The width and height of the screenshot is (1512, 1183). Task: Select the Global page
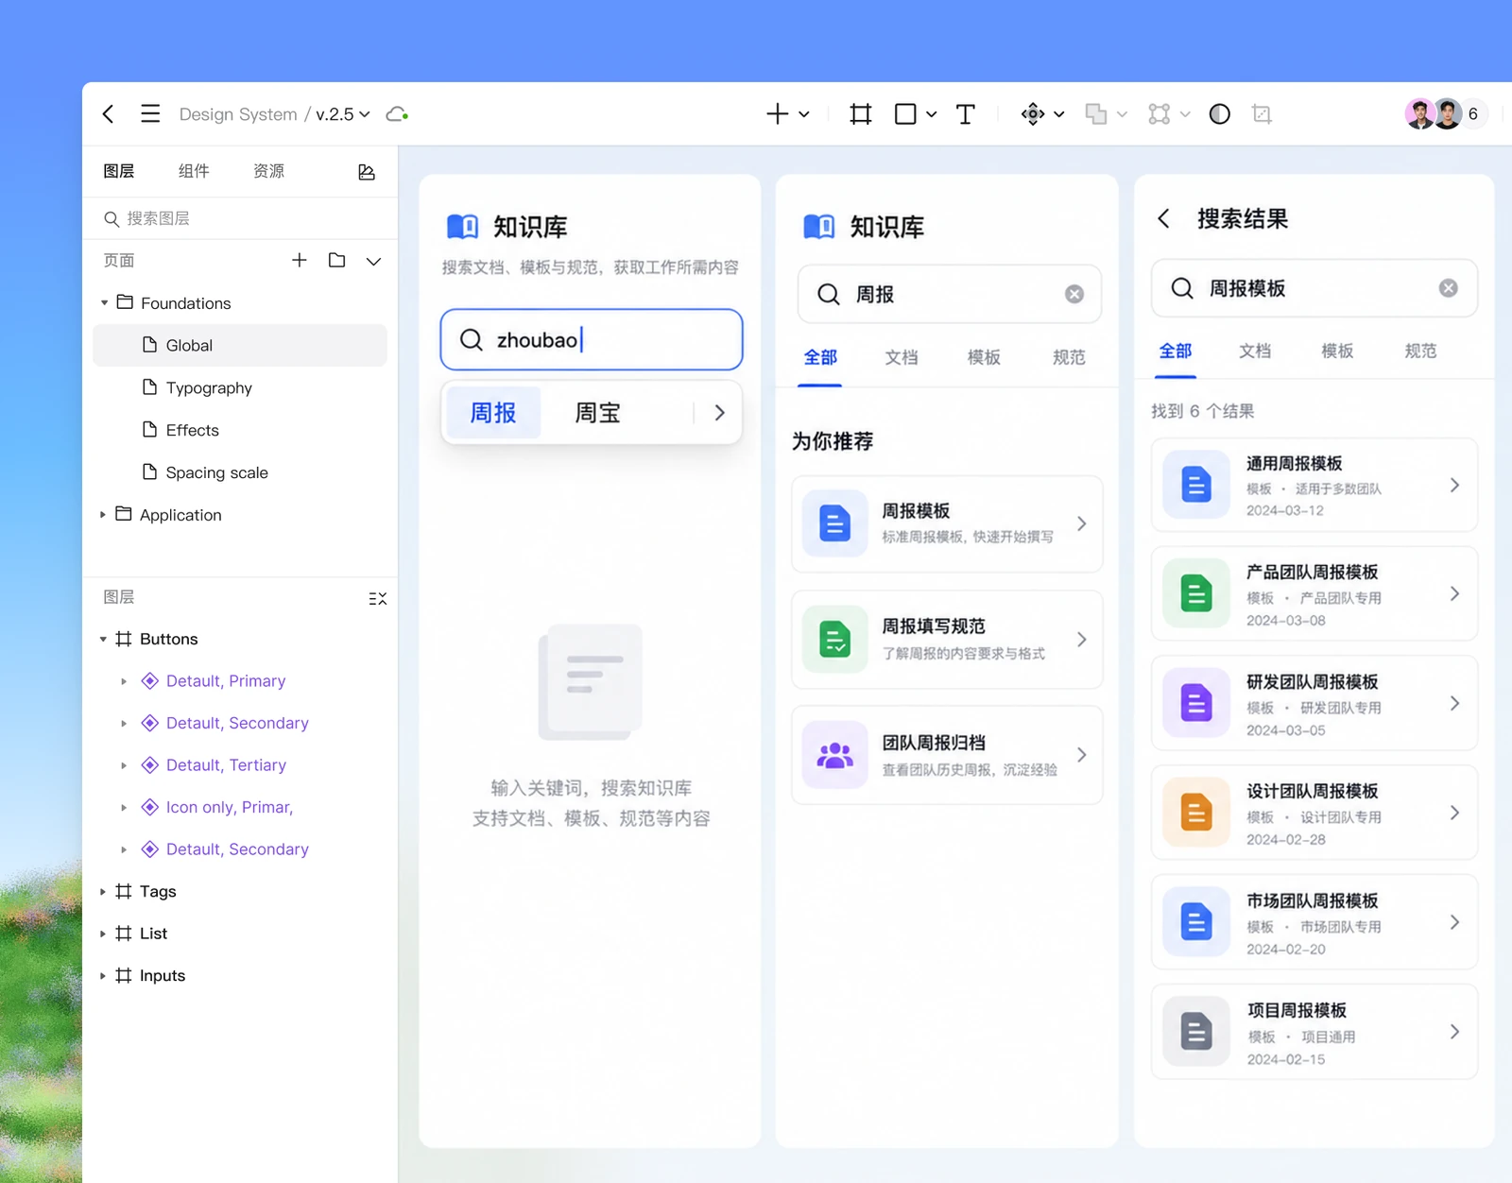pyautogui.click(x=240, y=346)
